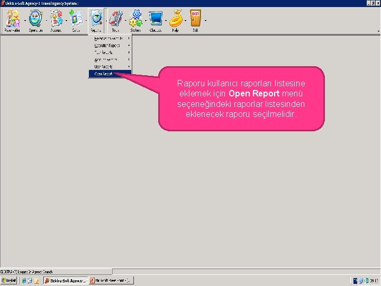Viewport: 381px width, 286px height.
Task: Click the status bar logged-in agency text
Action: click(x=26, y=272)
